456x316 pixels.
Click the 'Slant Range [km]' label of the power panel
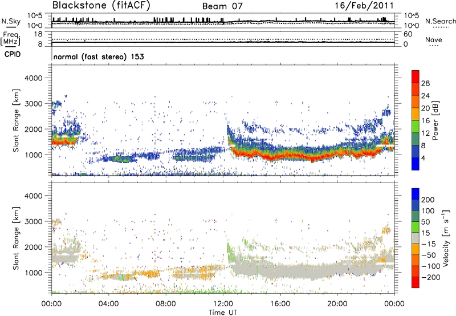coord(16,120)
